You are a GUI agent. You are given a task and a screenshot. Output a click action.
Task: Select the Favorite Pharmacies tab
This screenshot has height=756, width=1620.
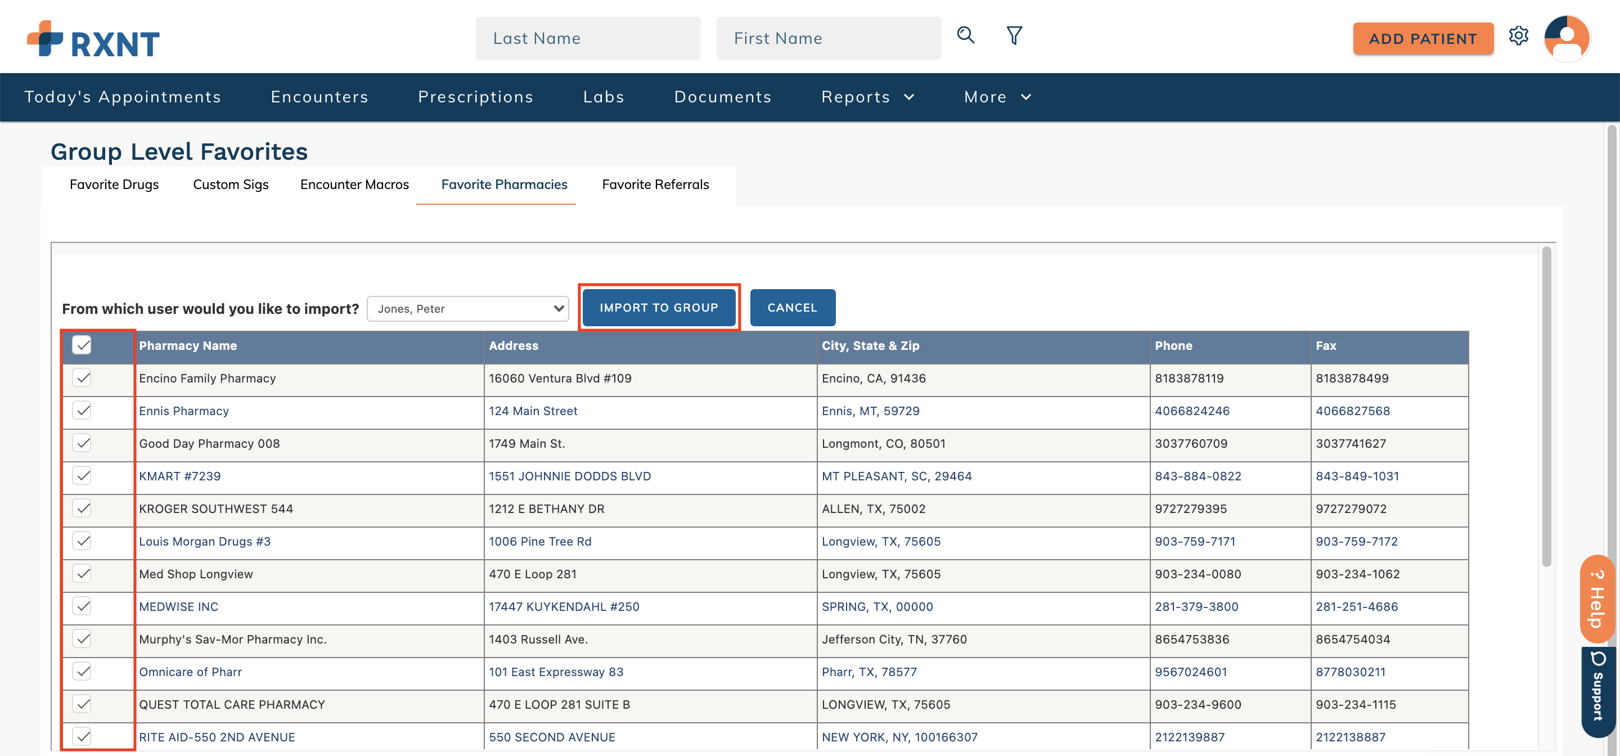pyautogui.click(x=504, y=184)
